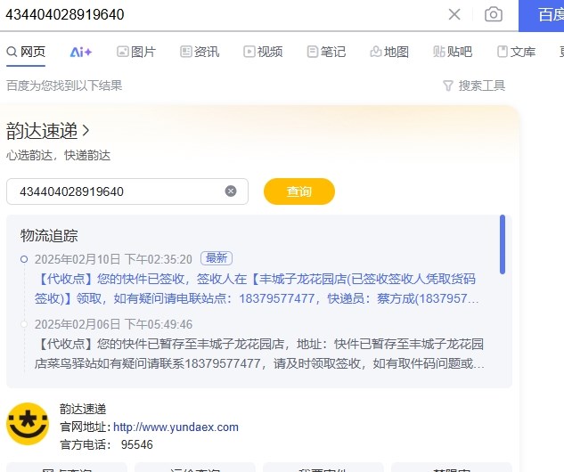Open the 贴吧 tab
This screenshot has height=472, width=564.
click(453, 52)
